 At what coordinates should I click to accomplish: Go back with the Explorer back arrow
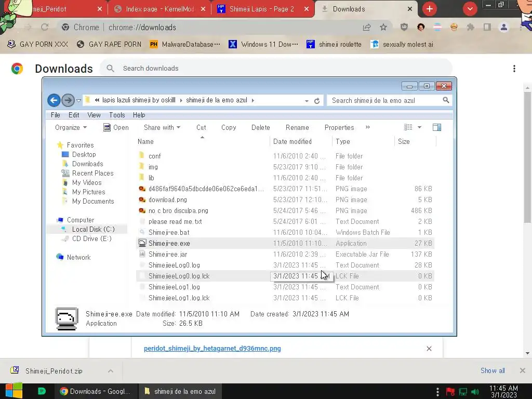pos(54,100)
